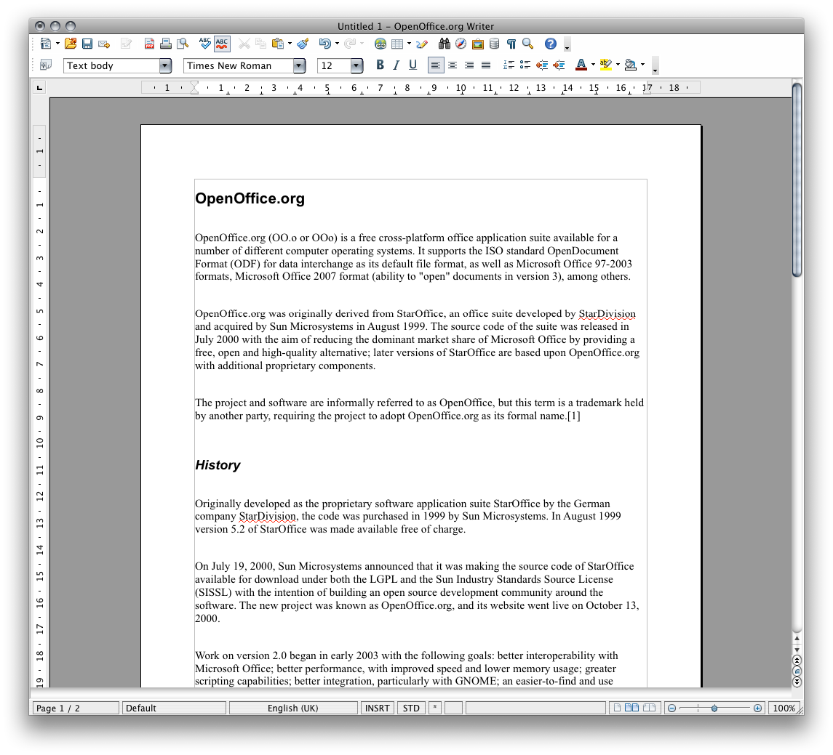Toggle bold formatting
833x755 pixels.
click(x=380, y=65)
